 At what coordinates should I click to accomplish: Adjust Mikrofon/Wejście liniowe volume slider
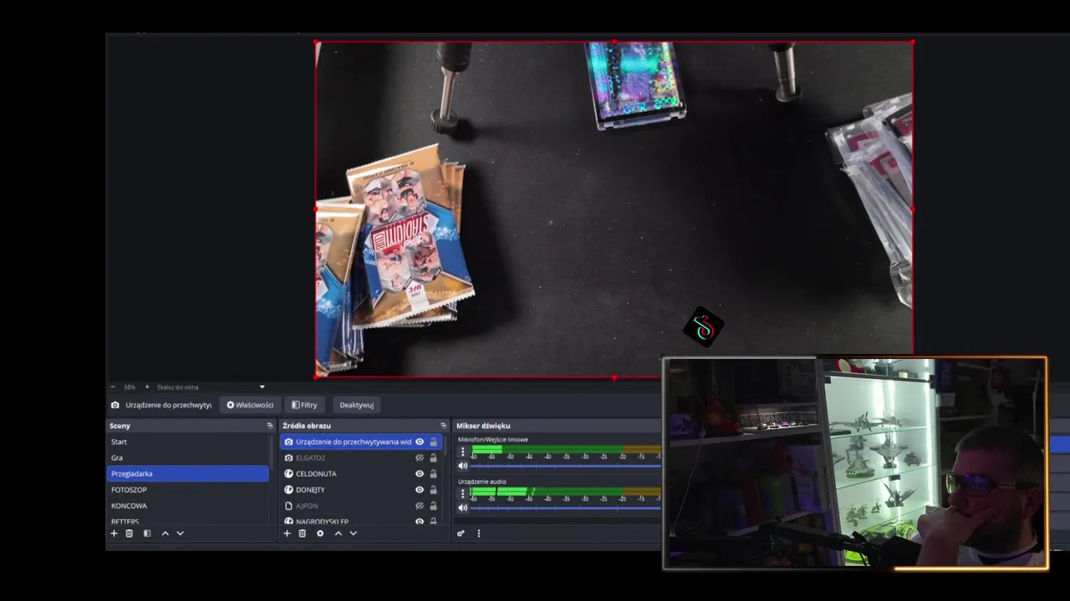coord(566,466)
